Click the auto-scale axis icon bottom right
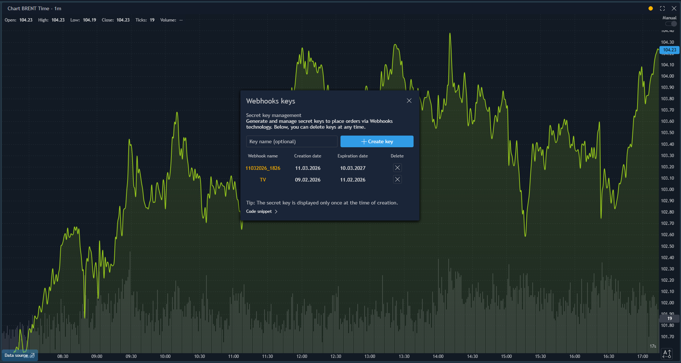Image resolution: width=681 pixels, height=363 pixels. pos(667,353)
